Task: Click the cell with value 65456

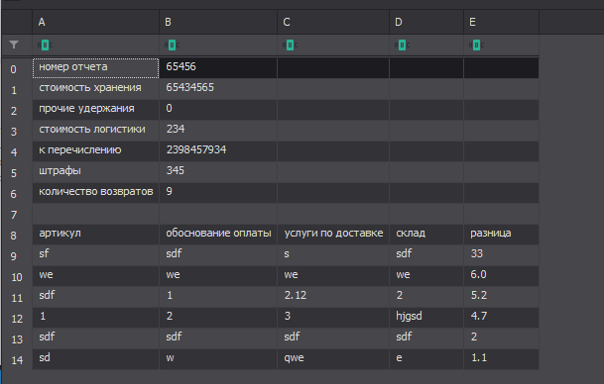Action: (x=218, y=68)
